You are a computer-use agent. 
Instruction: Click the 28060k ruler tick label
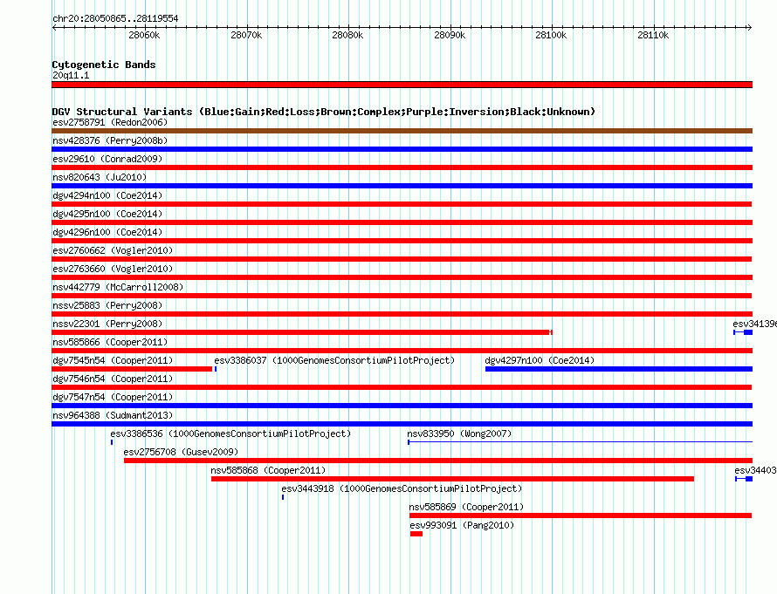coord(144,35)
